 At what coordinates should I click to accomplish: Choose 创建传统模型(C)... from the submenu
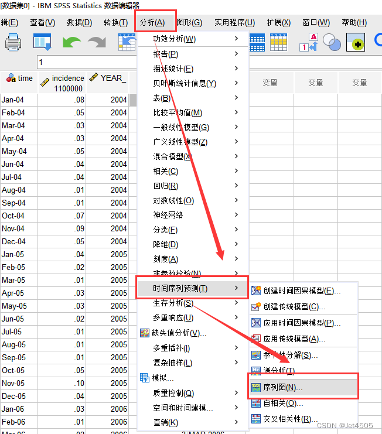point(303,307)
